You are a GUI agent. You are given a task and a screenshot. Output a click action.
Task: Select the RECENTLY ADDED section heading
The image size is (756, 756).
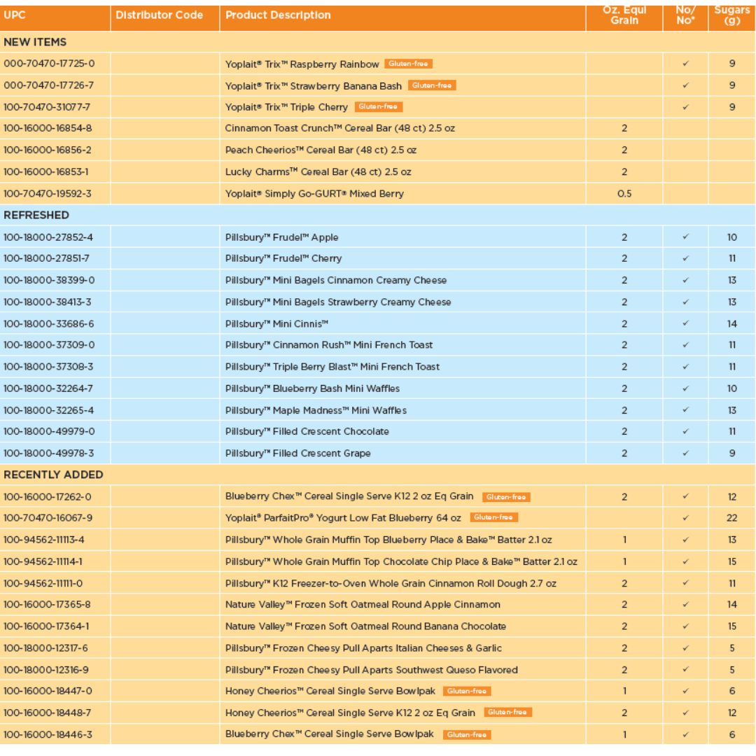coord(53,475)
